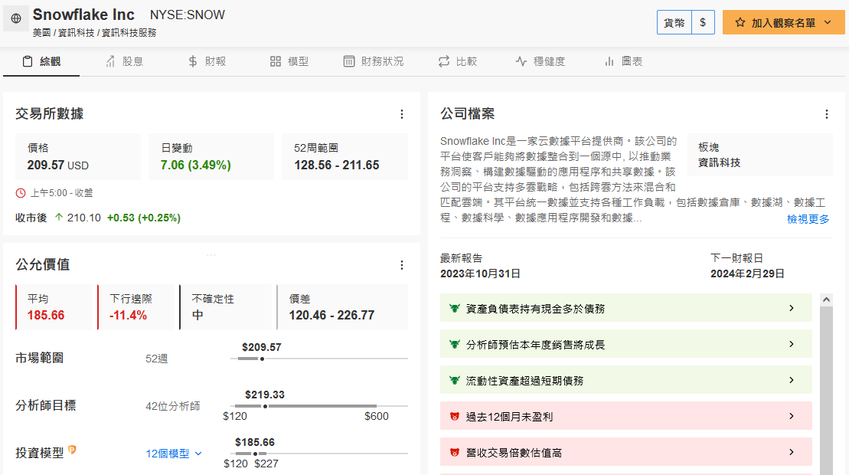Open the 穩健度 tab
The image size is (849, 475).
tap(540, 62)
